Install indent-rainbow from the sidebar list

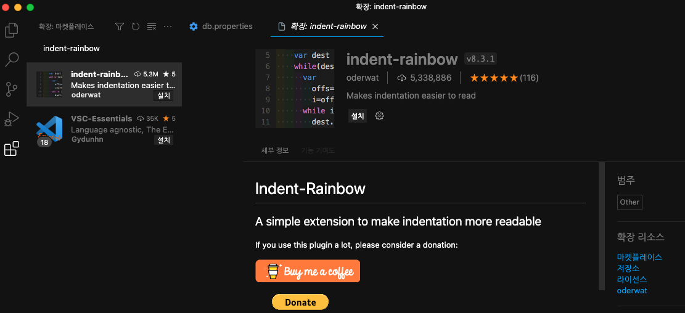click(x=163, y=95)
